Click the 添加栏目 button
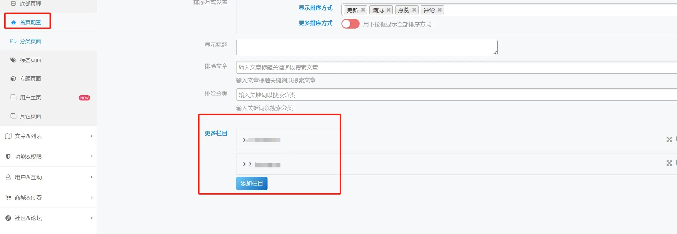This screenshot has width=677, height=234. click(252, 183)
